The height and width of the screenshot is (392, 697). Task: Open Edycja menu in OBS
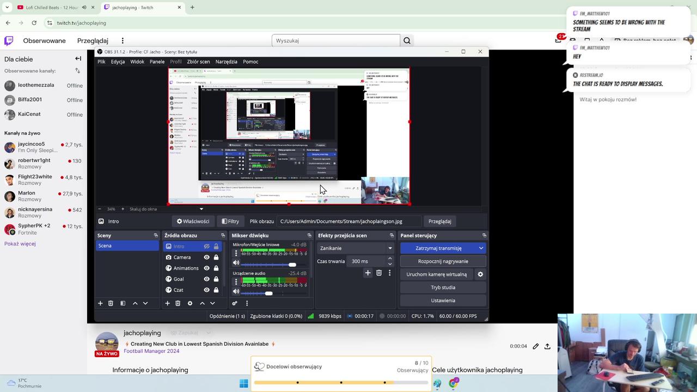[x=118, y=62]
